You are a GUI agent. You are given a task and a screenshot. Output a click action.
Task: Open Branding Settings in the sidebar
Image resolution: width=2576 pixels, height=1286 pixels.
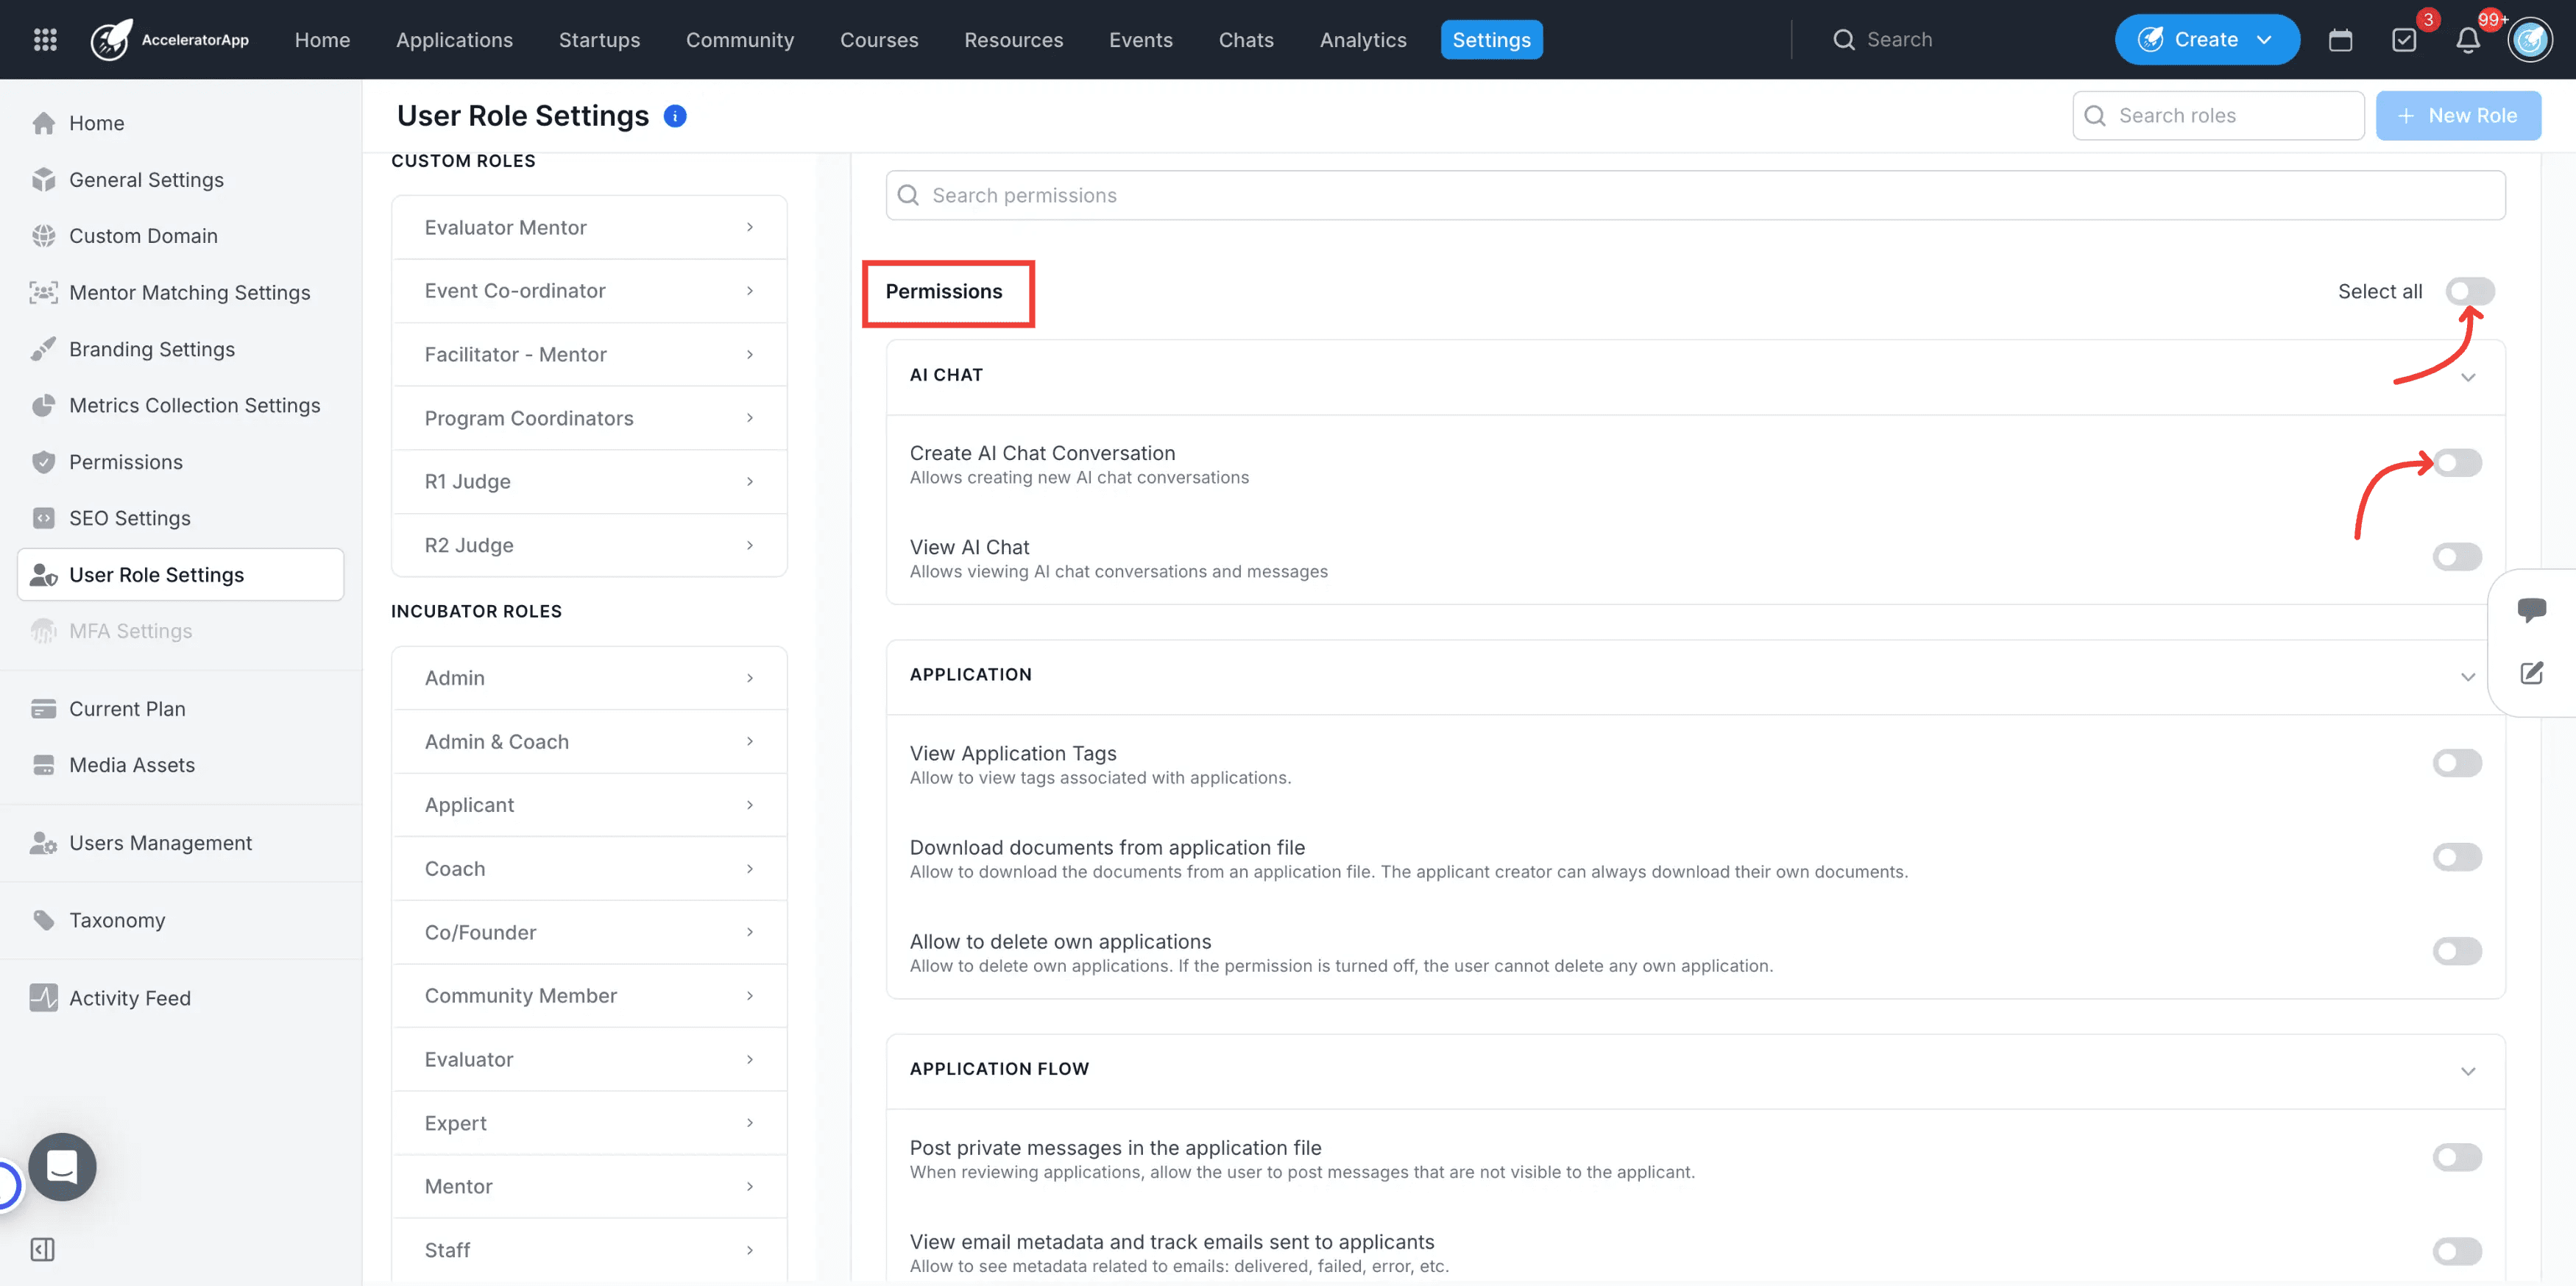151,349
